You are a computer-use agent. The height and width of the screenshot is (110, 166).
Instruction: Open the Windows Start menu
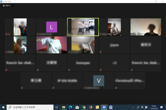[3, 107]
